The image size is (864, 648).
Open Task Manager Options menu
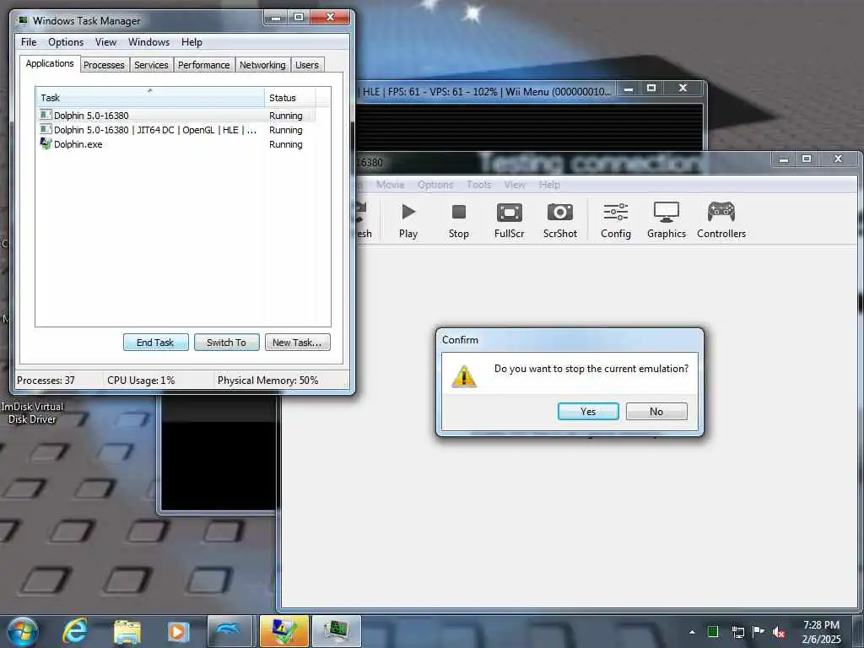(x=66, y=42)
